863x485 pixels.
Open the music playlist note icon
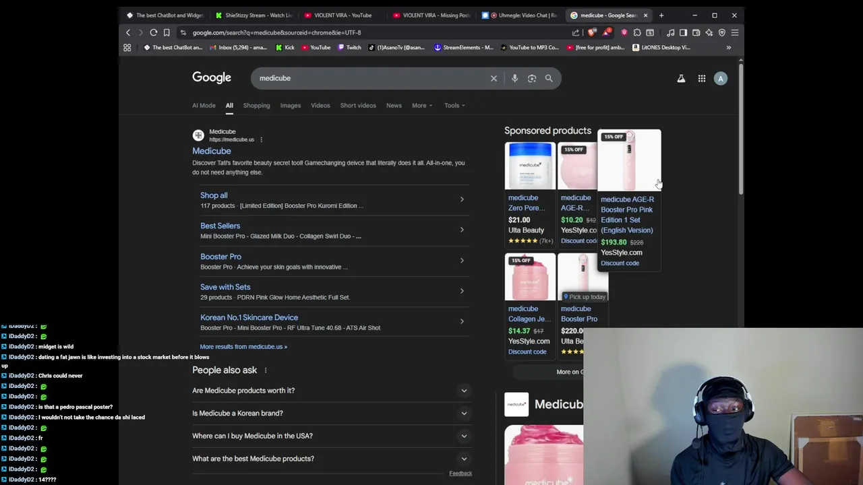click(671, 32)
